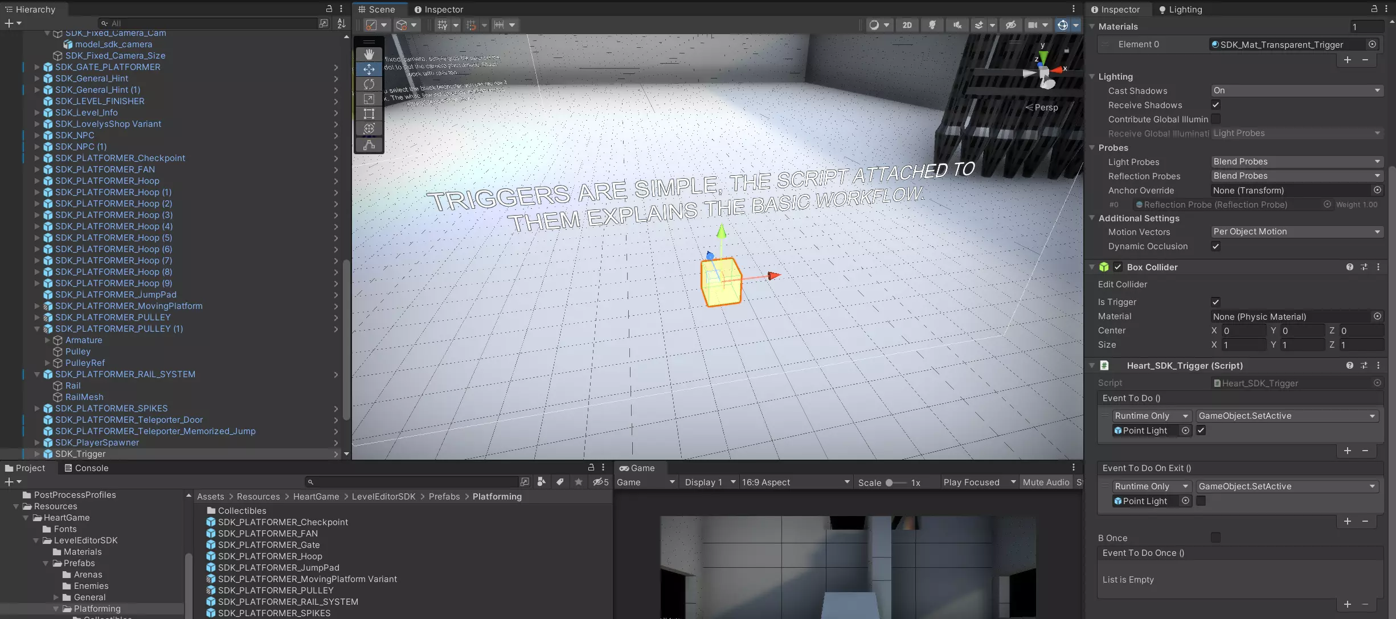
Task: Toggle scene visibility hidden-objects eye icon
Action: [x=1011, y=25]
